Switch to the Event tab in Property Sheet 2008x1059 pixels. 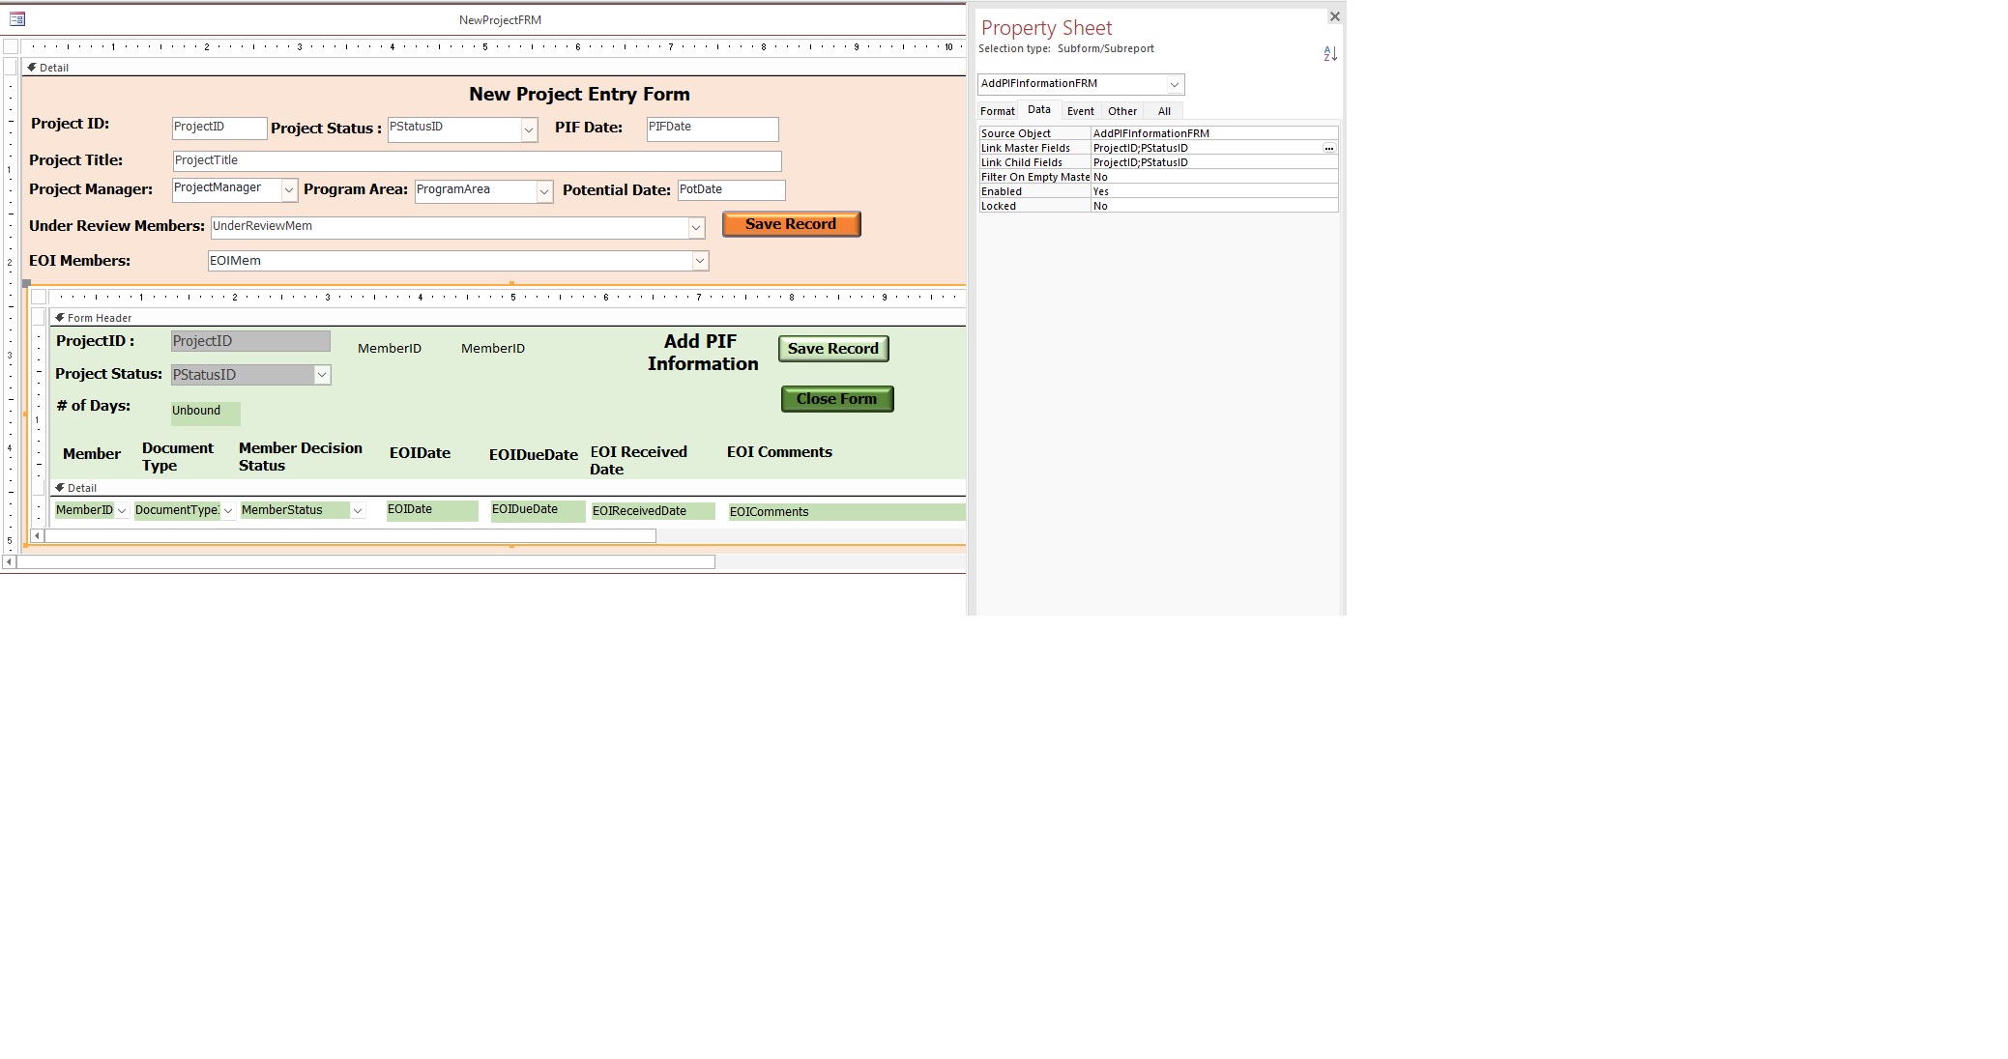[x=1080, y=111]
